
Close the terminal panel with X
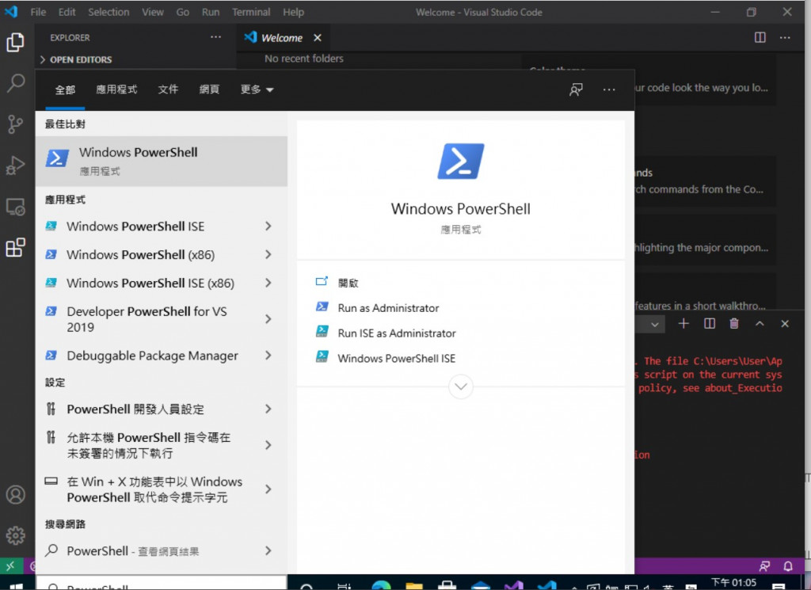[x=785, y=324]
